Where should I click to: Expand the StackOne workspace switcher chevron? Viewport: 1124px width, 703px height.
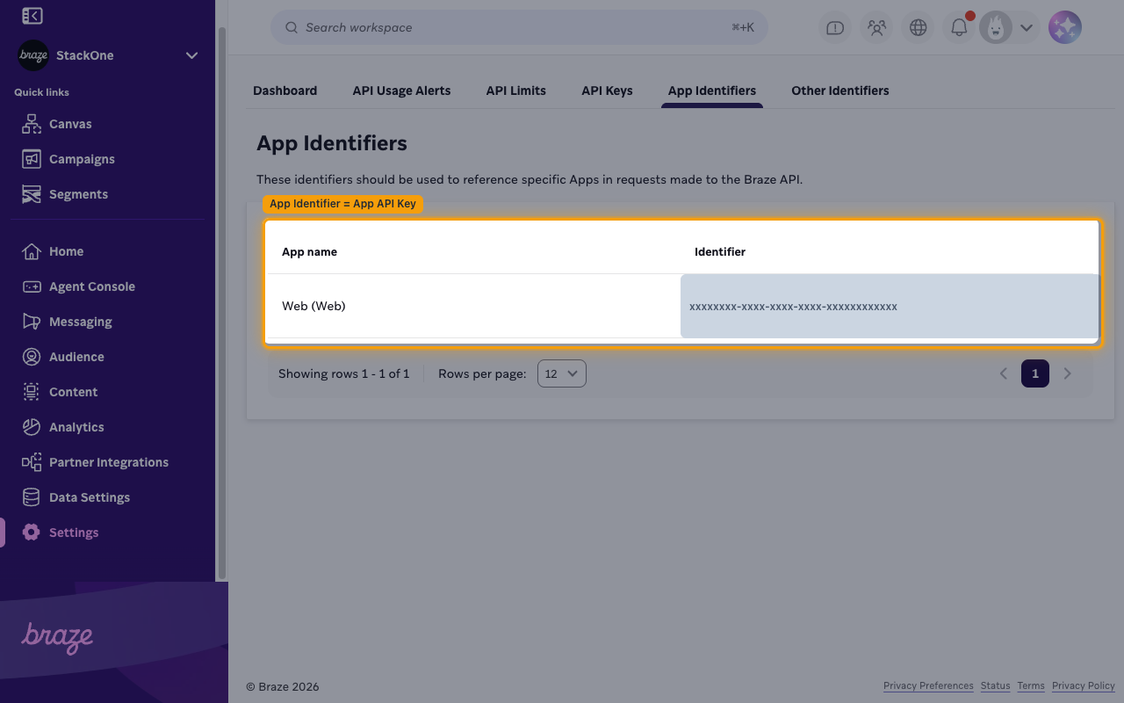pyautogui.click(x=191, y=55)
